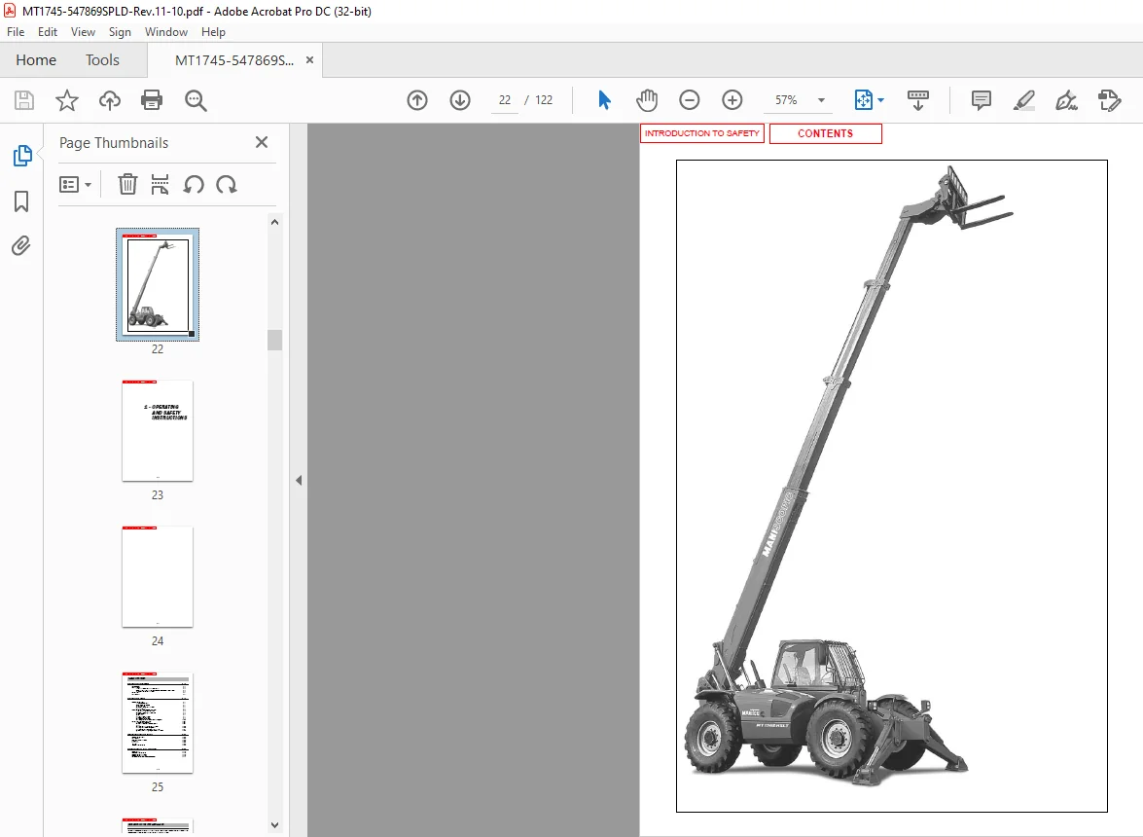Viewport: 1143px width, 837px height.
Task: Add file to starred with star icon
Action: tap(67, 100)
